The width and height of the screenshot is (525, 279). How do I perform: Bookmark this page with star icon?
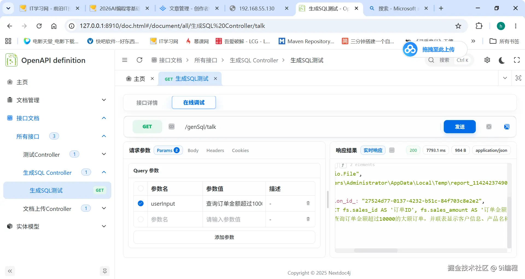[458, 26]
